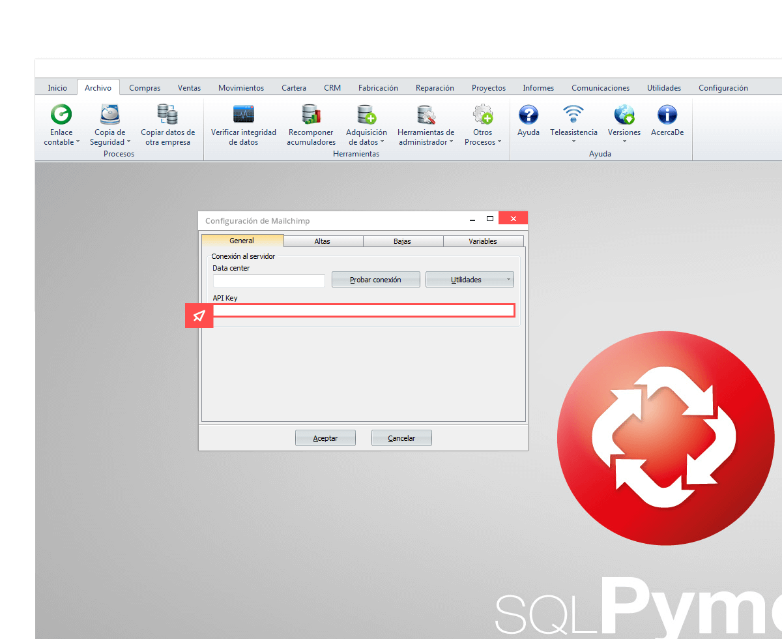Open Copia de Seguridad tool
This screenshot has width=782, height=639.
[x=109, y=115]
